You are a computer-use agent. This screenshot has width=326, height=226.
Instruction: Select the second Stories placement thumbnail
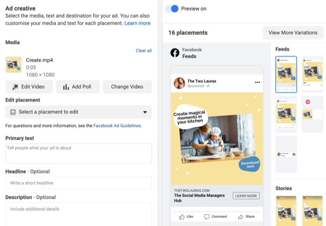point(312,211)
